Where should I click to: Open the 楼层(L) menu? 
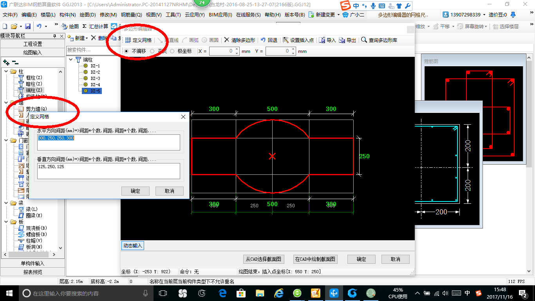pyautogui.click(x=48, y=15)
